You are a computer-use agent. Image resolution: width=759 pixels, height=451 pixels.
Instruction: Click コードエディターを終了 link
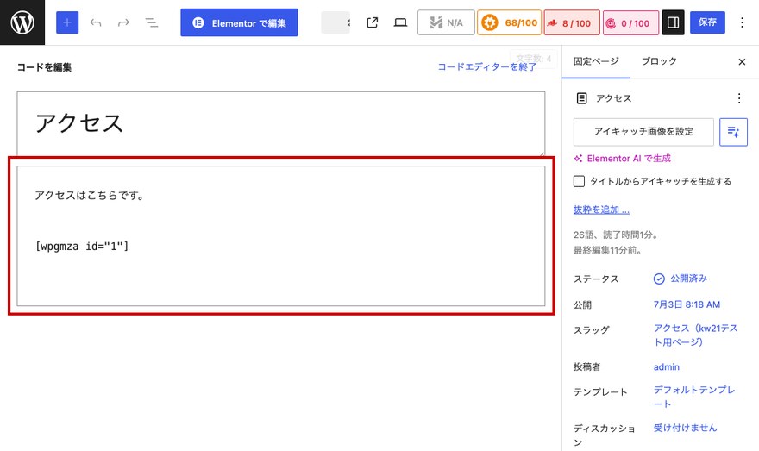(x=487, y=66)
